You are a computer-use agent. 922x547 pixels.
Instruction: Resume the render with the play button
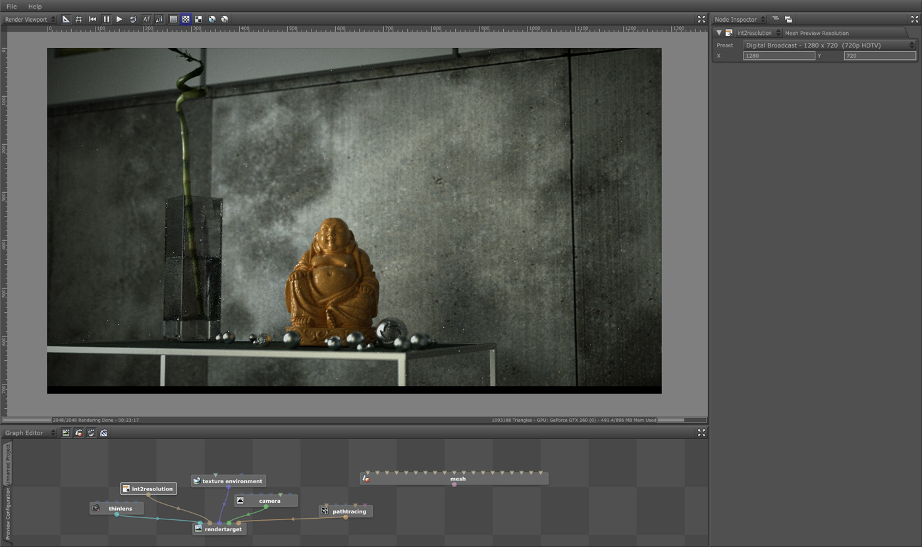point(119,19)
